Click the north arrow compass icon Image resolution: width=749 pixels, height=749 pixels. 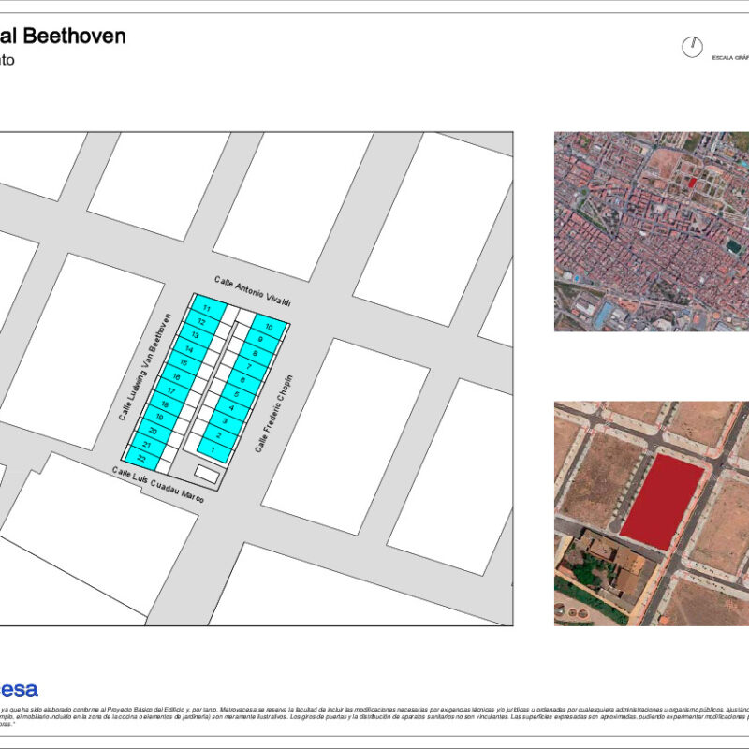[x=692, y=46]
